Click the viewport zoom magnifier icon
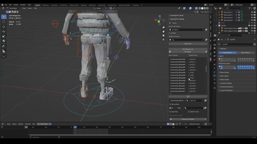 163,27
